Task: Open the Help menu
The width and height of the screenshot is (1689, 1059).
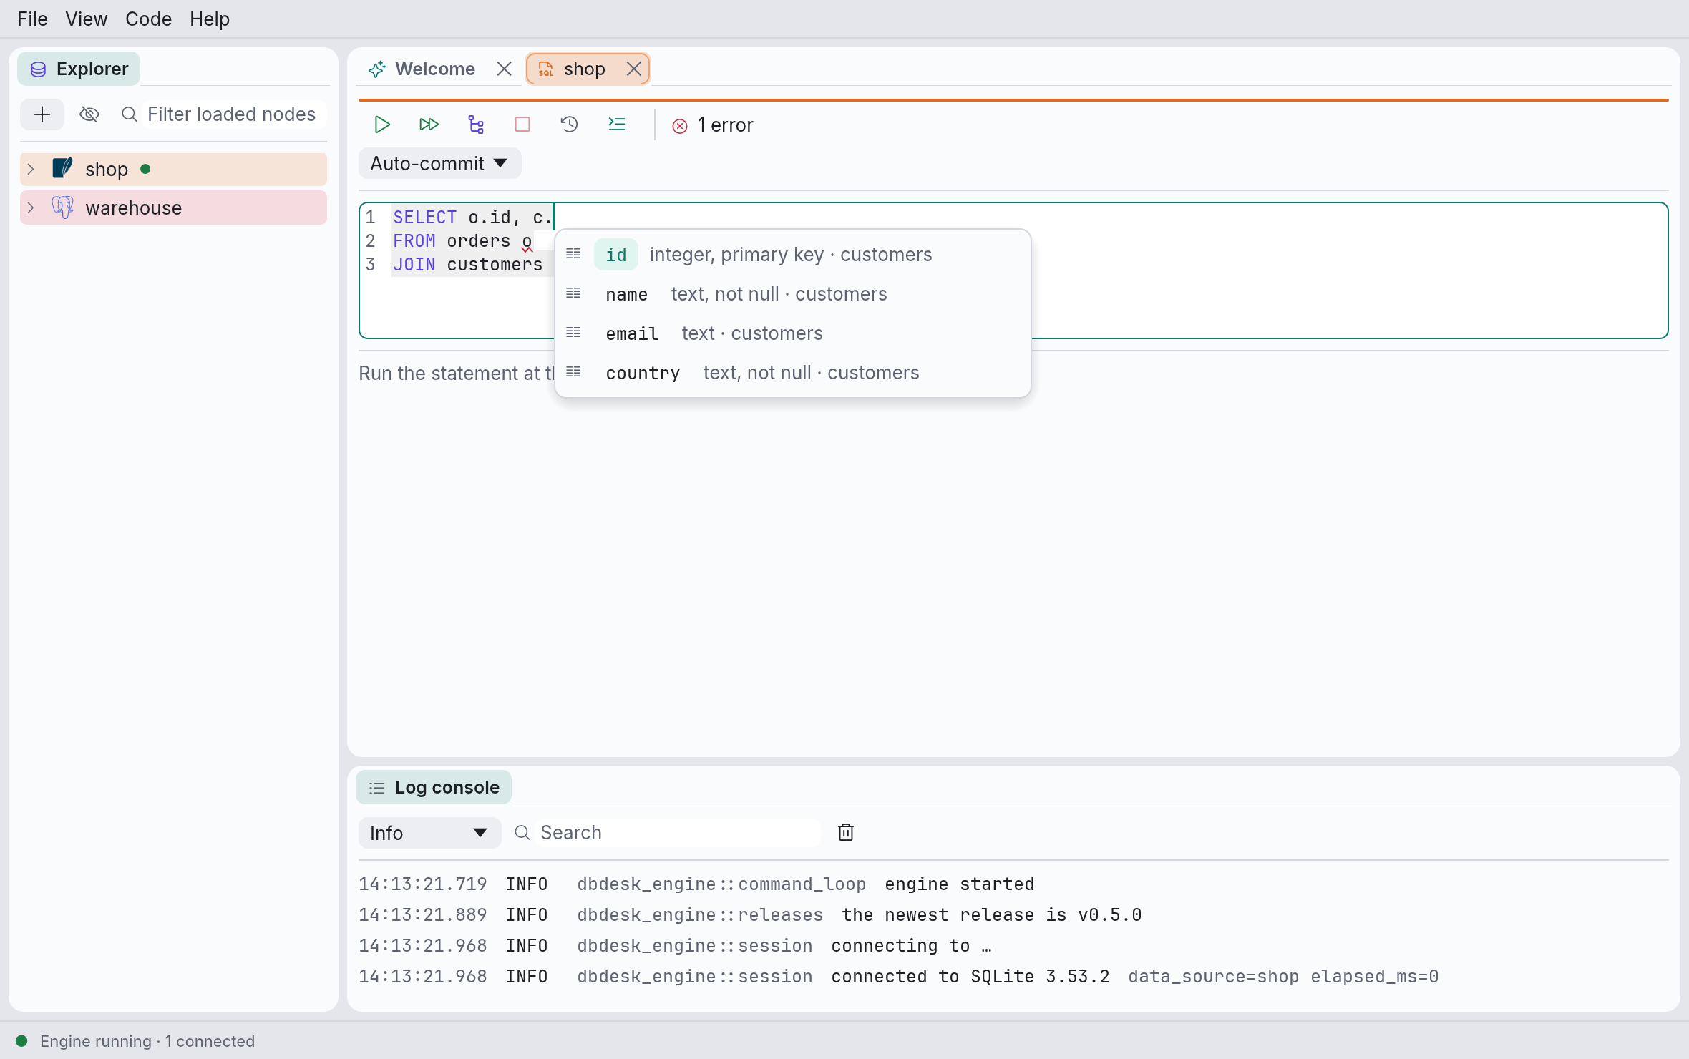Action: [x=210, y=19]
